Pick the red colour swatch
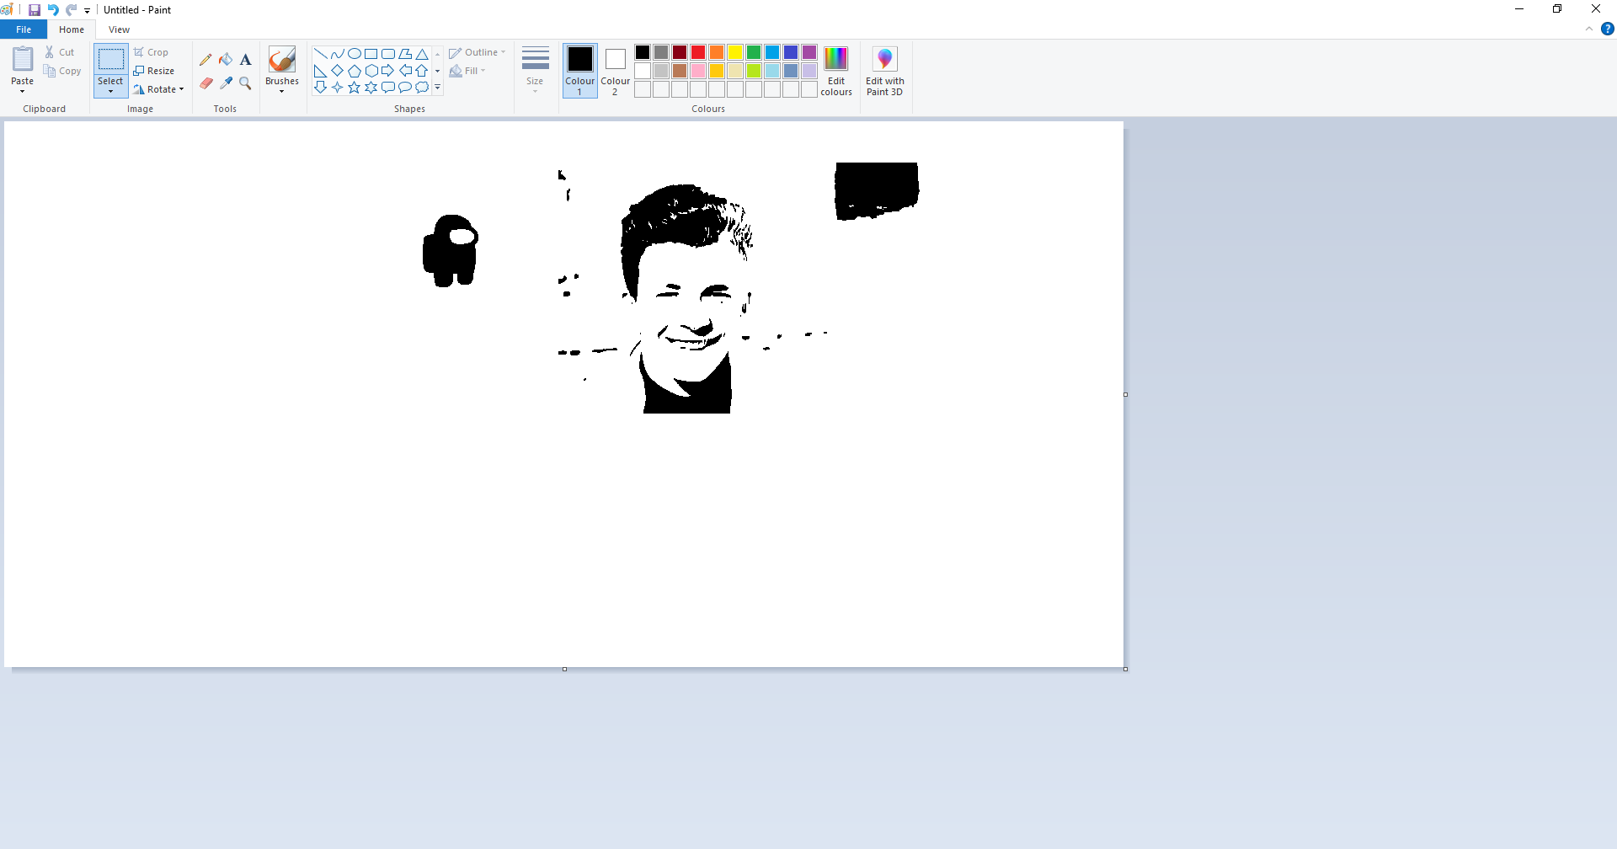 (698, 52)
